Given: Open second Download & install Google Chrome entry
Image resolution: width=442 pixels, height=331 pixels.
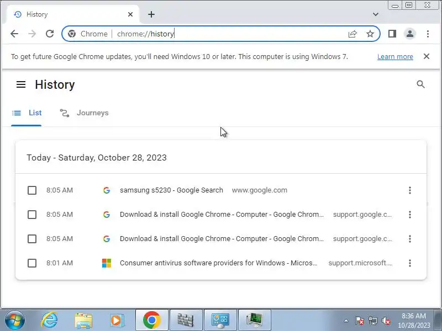Looking at the screenshot, I should (x=222, y=239).
